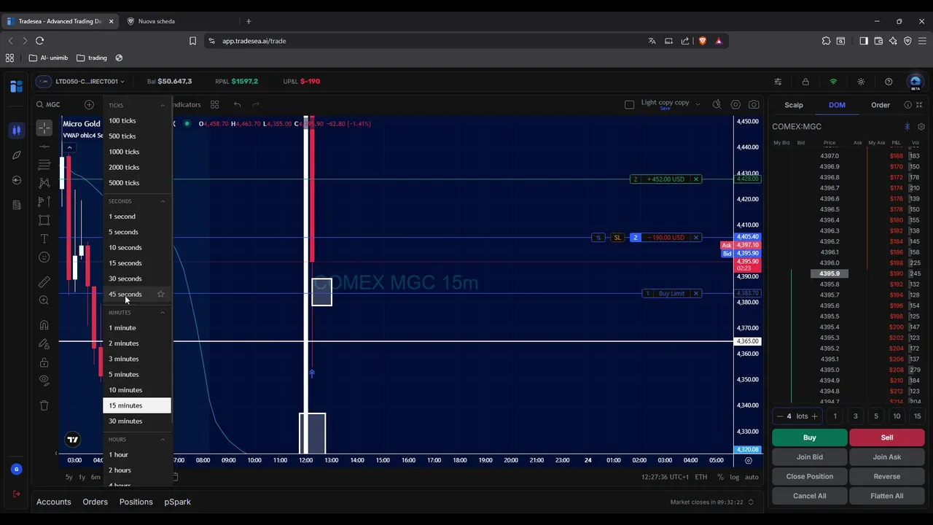Select the 15 minutes interval
Image resolution: width=933 pixels, height=525 pixels.
[x=137, y=405]
